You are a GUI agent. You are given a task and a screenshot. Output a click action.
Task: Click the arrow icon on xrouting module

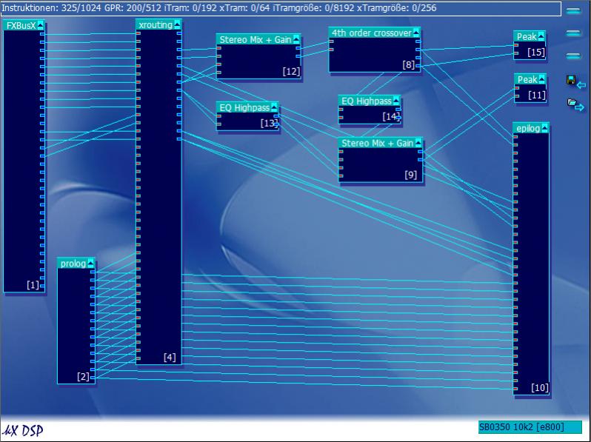(x=177, y=24)
